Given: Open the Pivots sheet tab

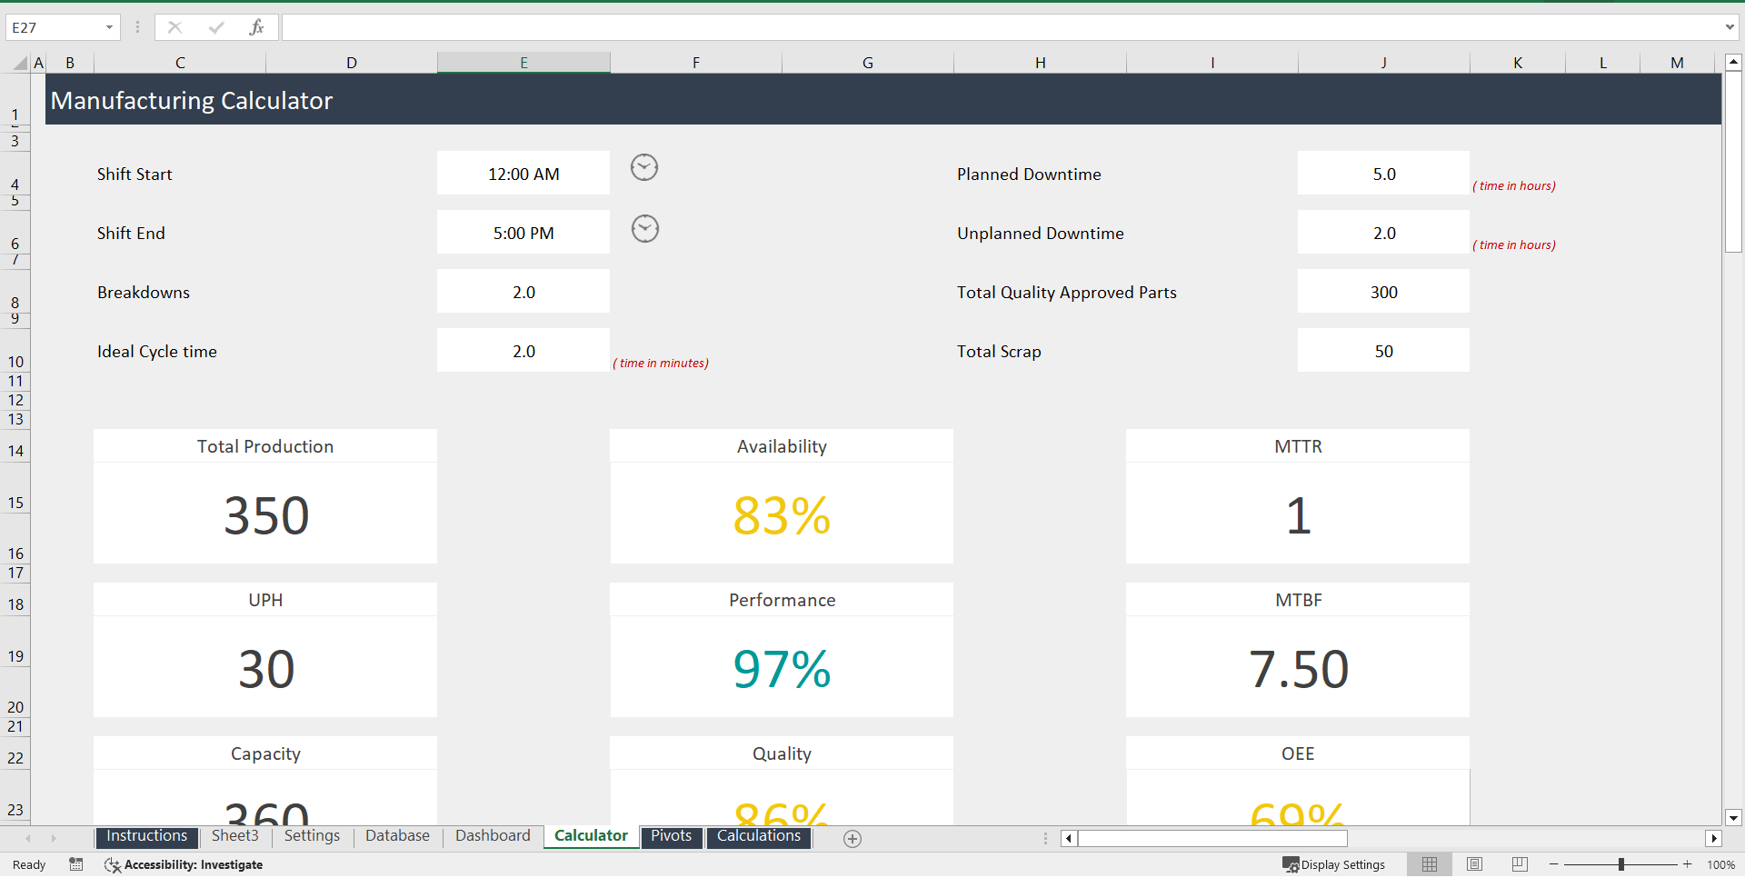Looking at the screenshot, I should [671, 835].
